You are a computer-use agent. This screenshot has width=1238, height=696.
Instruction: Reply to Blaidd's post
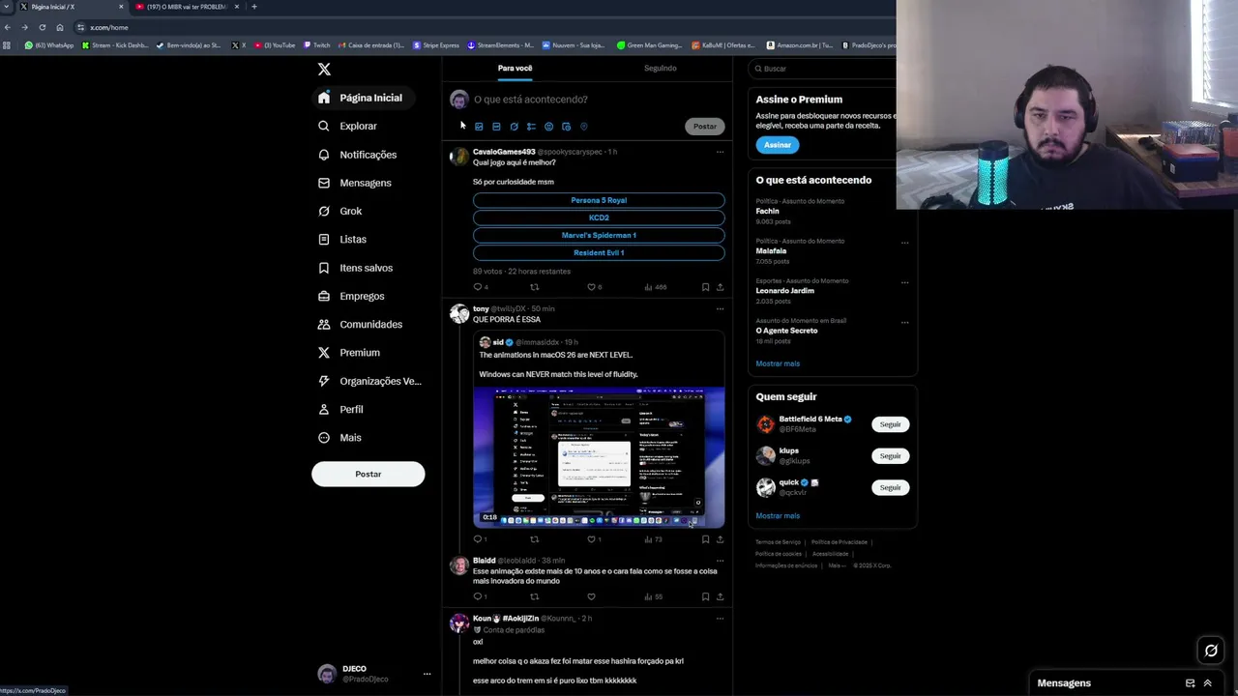478,596
